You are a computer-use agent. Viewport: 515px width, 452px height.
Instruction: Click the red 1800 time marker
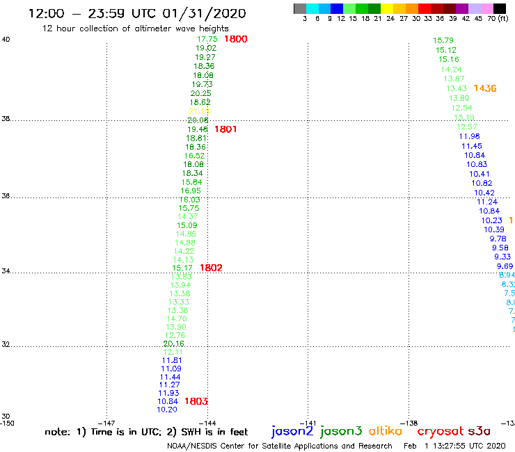236,39
